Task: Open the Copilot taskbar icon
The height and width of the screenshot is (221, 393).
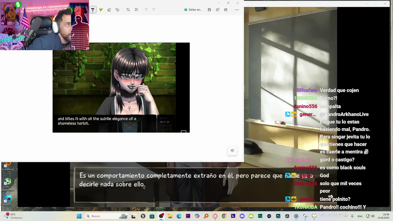Action: click(197, 216)
